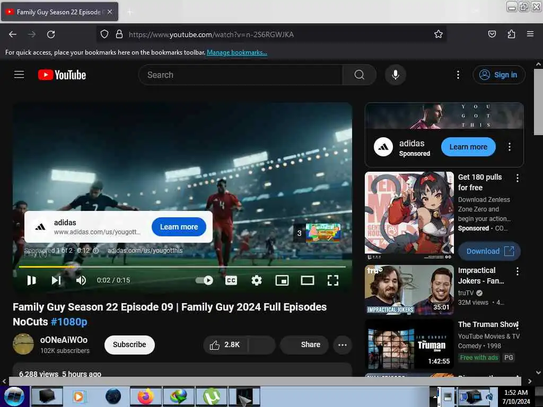Click the skip ad countdown preview thumbnail
The image size is (543, 407).
pyautogui.click(x=323, y=233)
